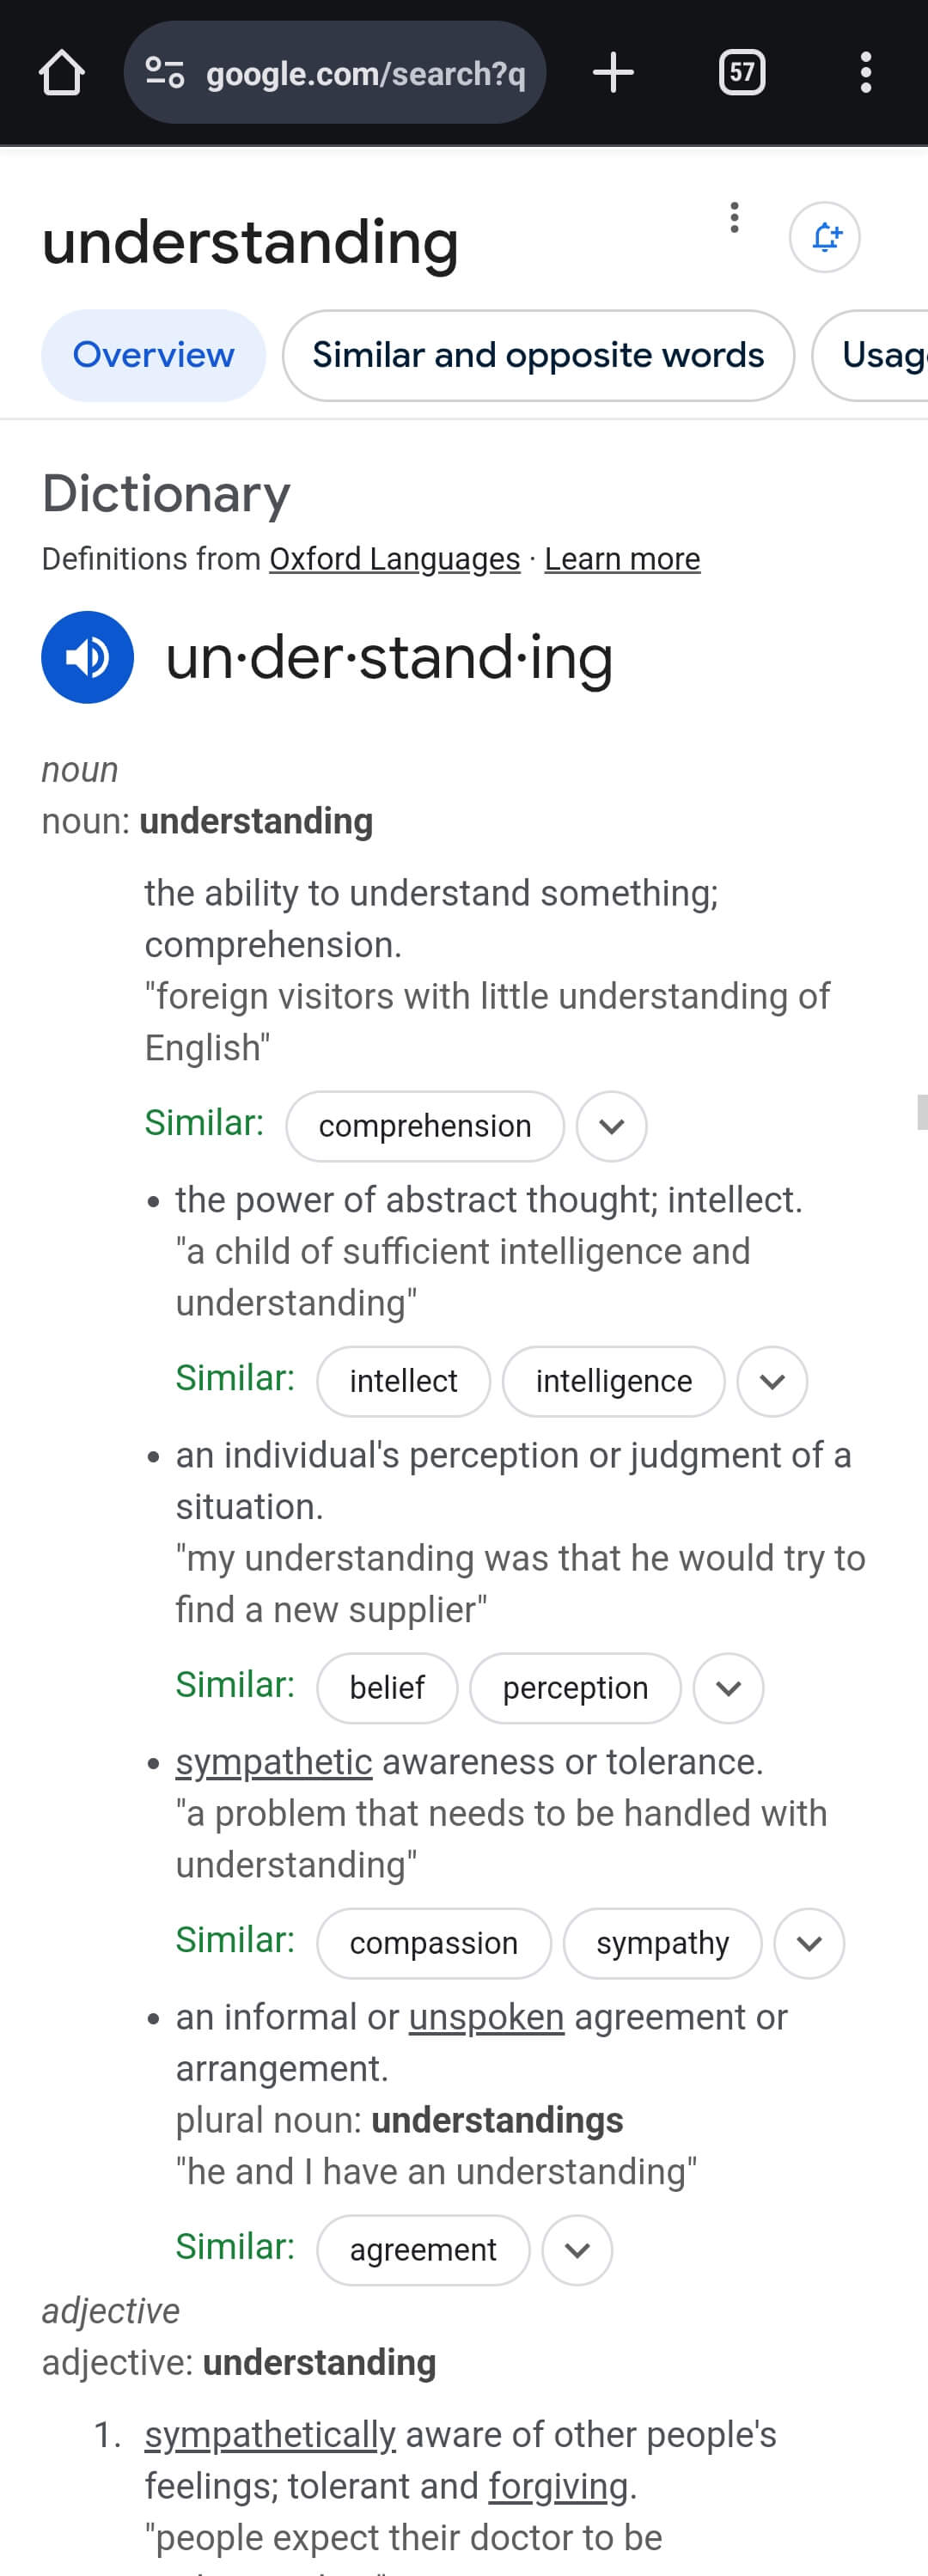Screen dimensions: 928x2576
Task: Click the Learn more link
Action: tap(621, 559)
